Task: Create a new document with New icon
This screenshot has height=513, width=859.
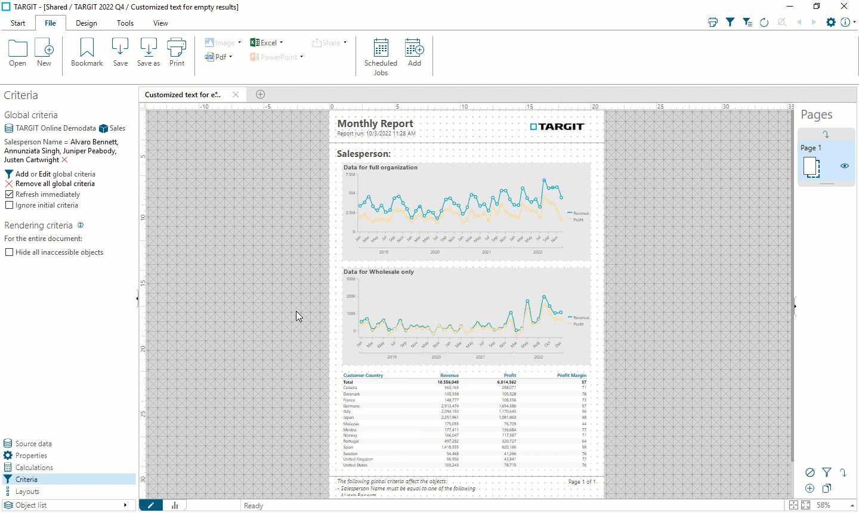Action: pos(44,48)
